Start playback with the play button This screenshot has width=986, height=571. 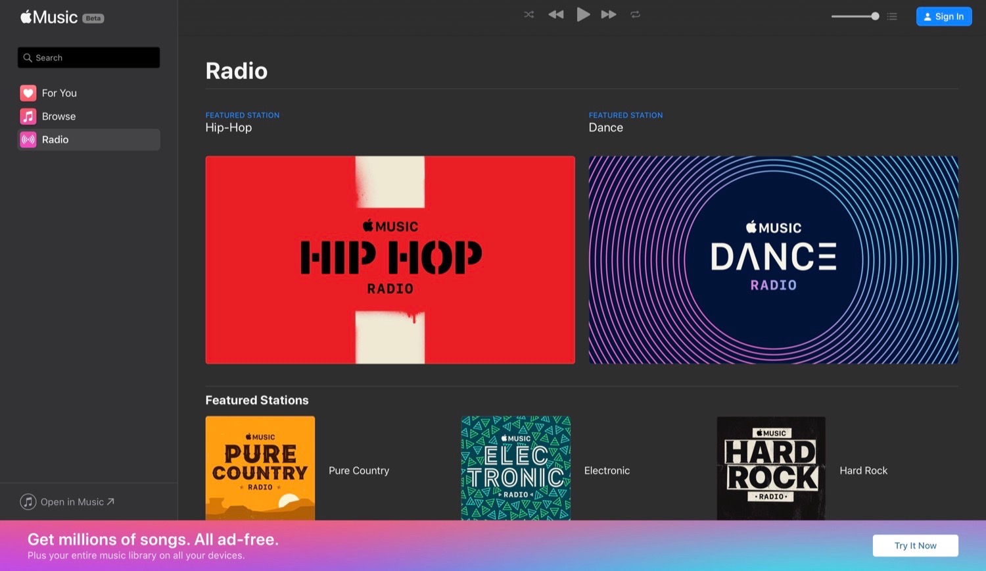583,14
